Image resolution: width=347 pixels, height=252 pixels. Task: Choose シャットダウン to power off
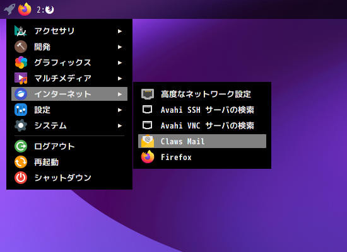69,178
